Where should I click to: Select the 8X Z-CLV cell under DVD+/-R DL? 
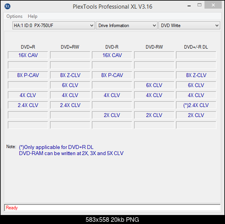[x=196, y=75]
